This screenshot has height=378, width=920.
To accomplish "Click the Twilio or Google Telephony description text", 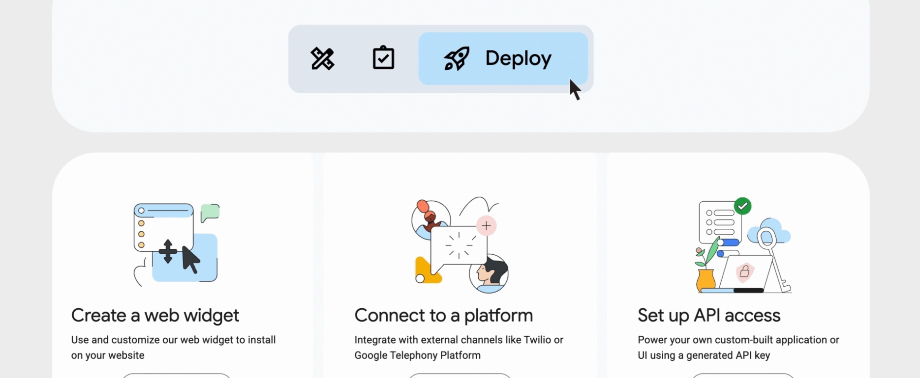I will tap(459, 348).
